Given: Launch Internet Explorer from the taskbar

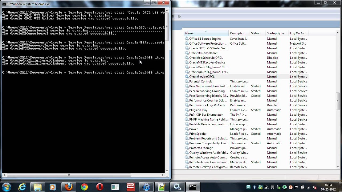Looking at the screenshot, I should click(22, 187).
